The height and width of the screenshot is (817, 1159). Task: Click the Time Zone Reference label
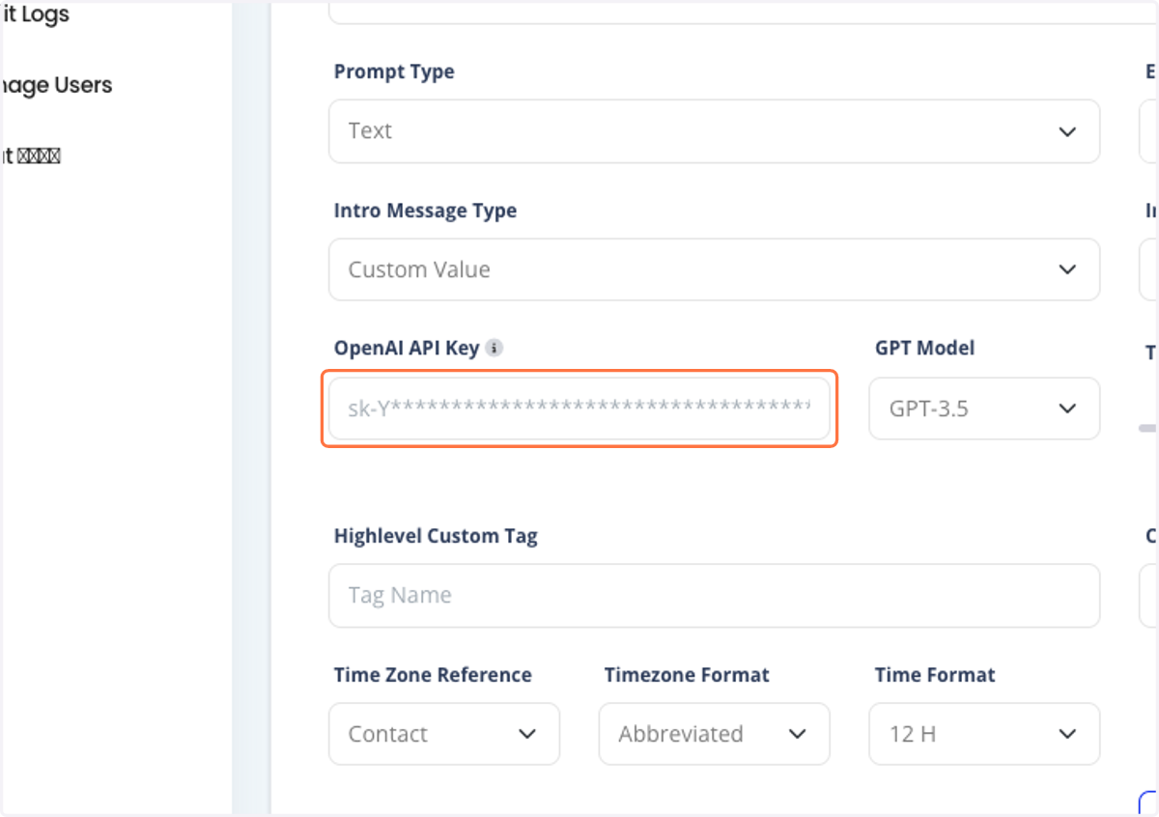pyautogui.click(x=433, y=674)
